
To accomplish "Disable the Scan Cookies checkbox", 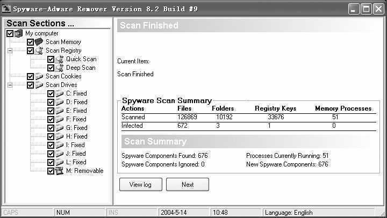I will [30, 76].
